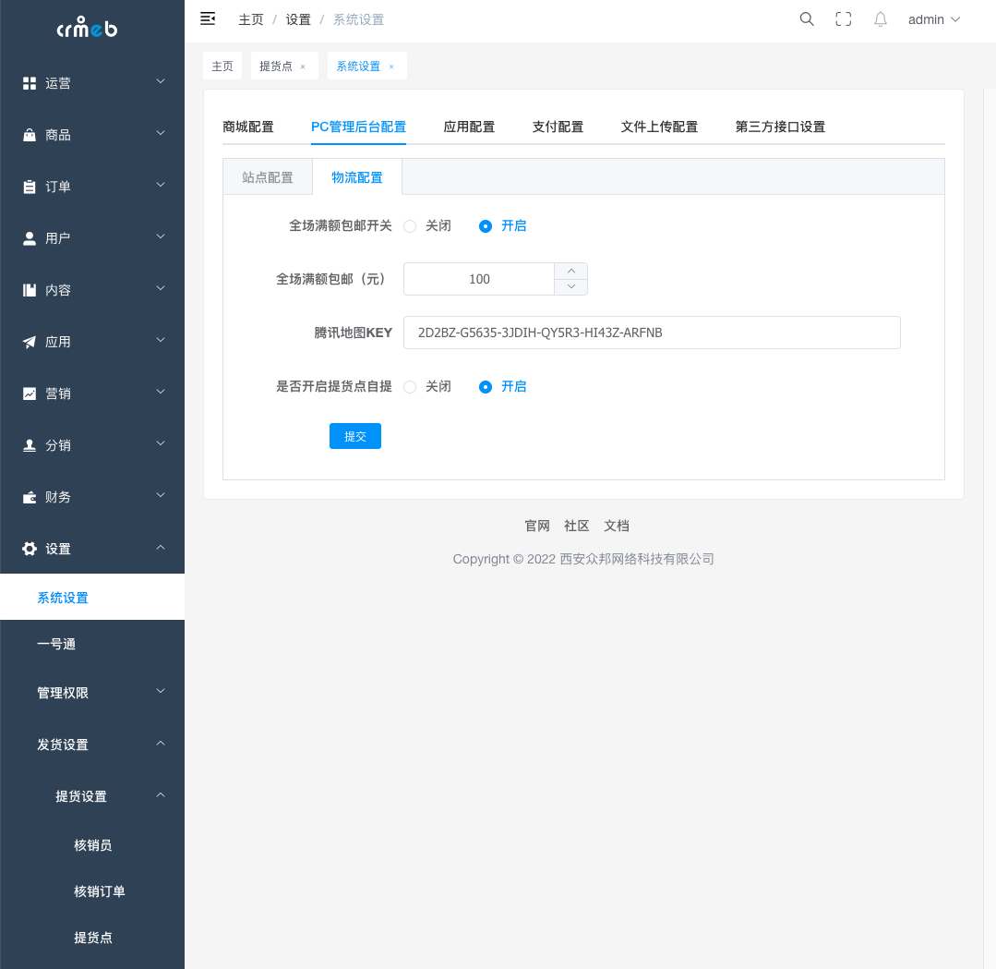Screen dimensions: 996x969
Task: Collapse the 发货设置 submenu
Action: pos(161,743)
